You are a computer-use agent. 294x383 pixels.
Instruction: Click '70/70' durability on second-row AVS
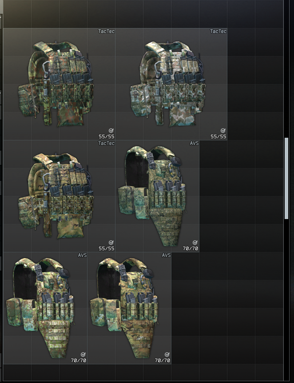point(191,248)
